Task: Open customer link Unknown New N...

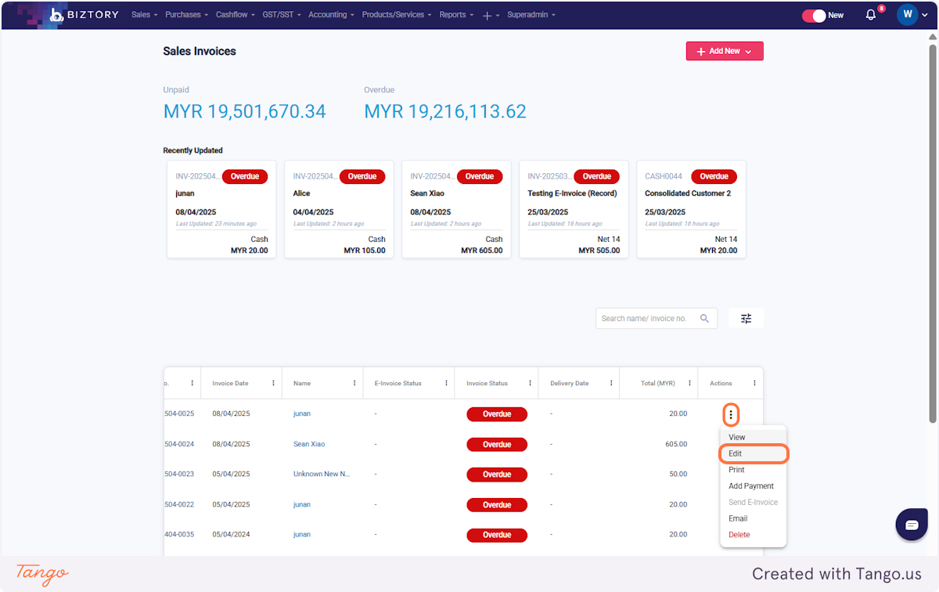Action: pyautogui.click(x=322, y=474)
